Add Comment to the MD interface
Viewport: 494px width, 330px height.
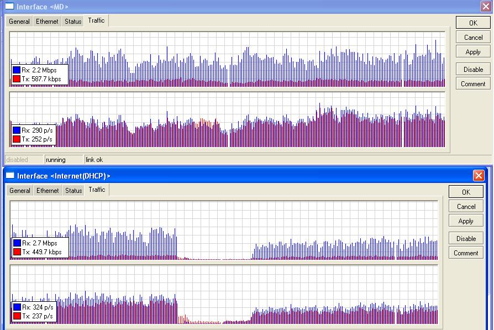473,84
